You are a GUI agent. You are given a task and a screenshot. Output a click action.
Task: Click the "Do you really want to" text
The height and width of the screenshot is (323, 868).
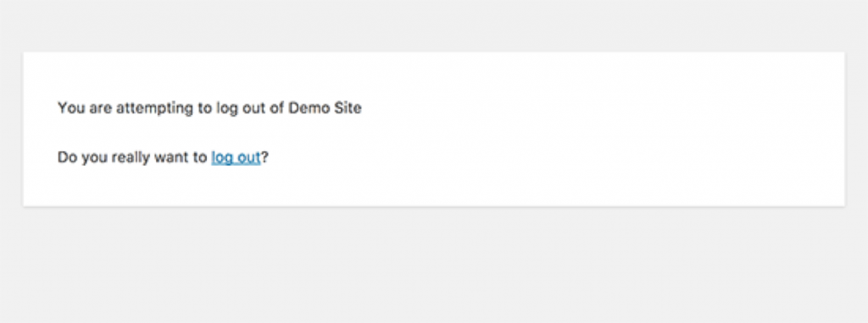pyautogui.click(x=132, y=158)
